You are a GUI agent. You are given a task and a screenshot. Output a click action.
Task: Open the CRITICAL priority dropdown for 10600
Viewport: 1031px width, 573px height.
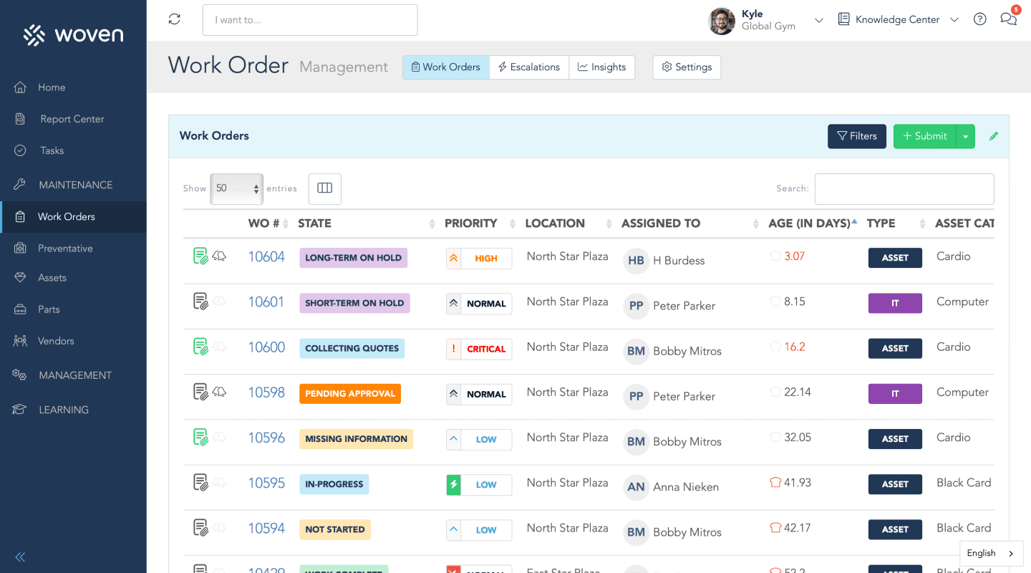coord(479,349)
